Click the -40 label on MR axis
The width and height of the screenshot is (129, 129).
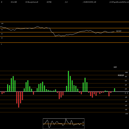pos(126,101)
